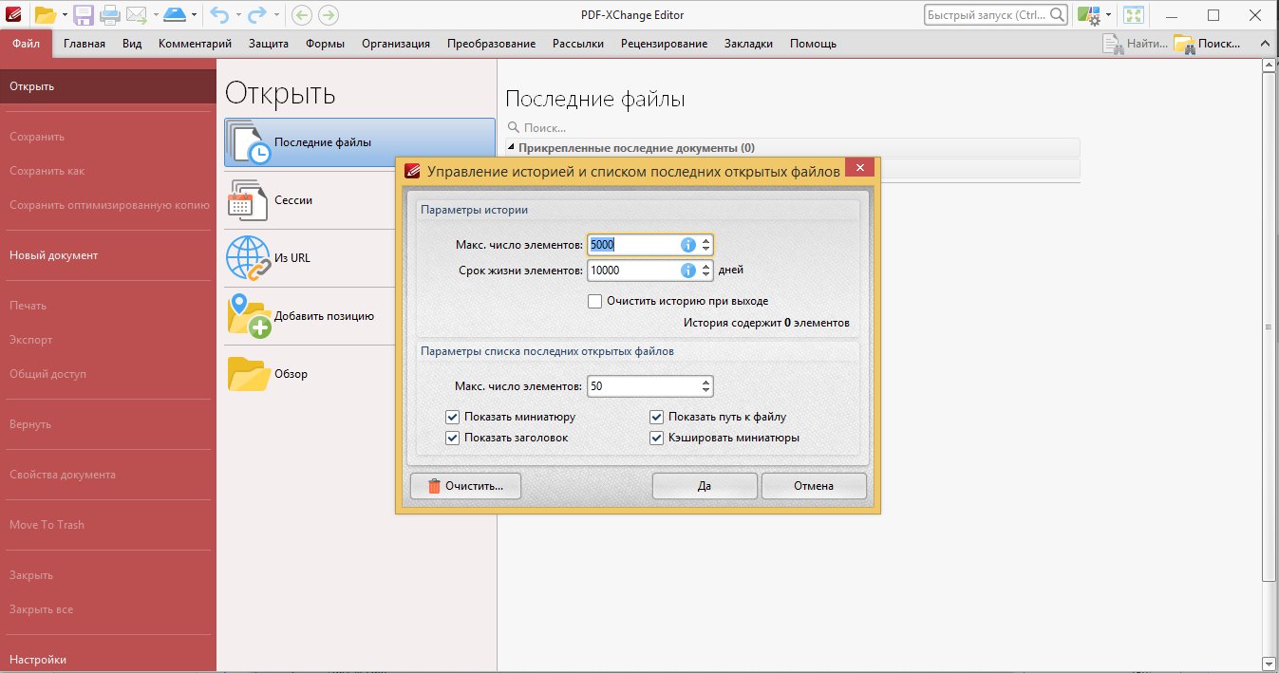Click the scanner icon in top toolbar

175,14
